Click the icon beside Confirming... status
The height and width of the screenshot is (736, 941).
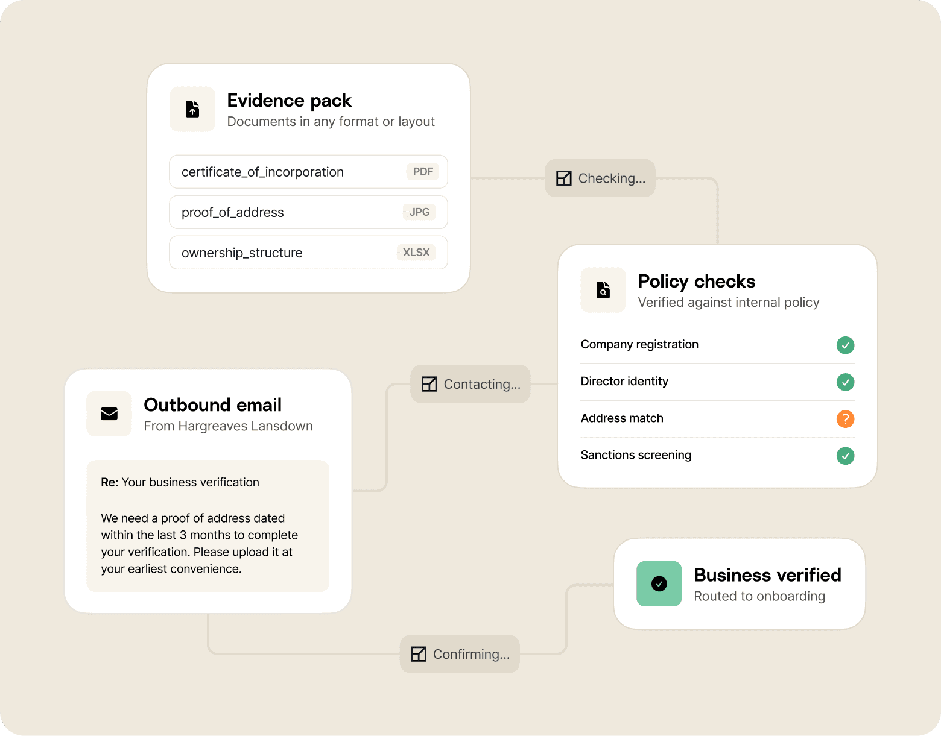click(x=419, y=654)
